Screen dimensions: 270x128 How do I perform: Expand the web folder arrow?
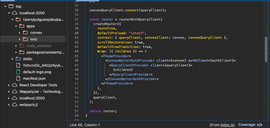coord(20,39)
